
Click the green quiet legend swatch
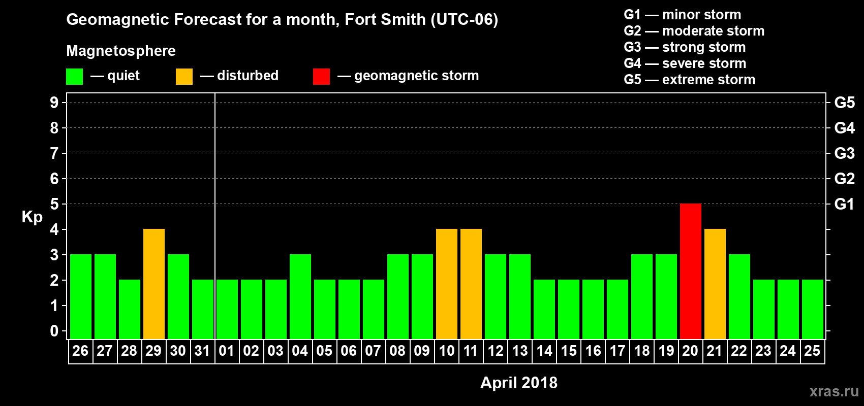[74, 77]
